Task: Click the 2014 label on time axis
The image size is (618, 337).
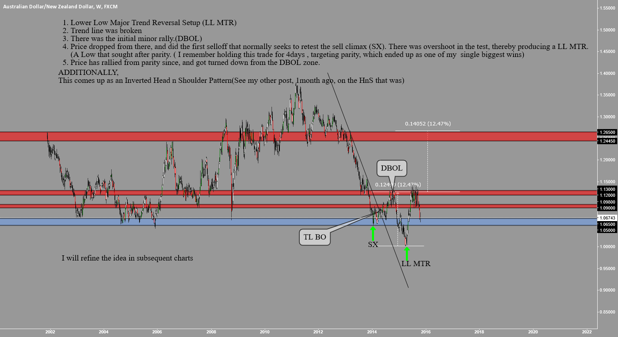Action: pos(372,331)
